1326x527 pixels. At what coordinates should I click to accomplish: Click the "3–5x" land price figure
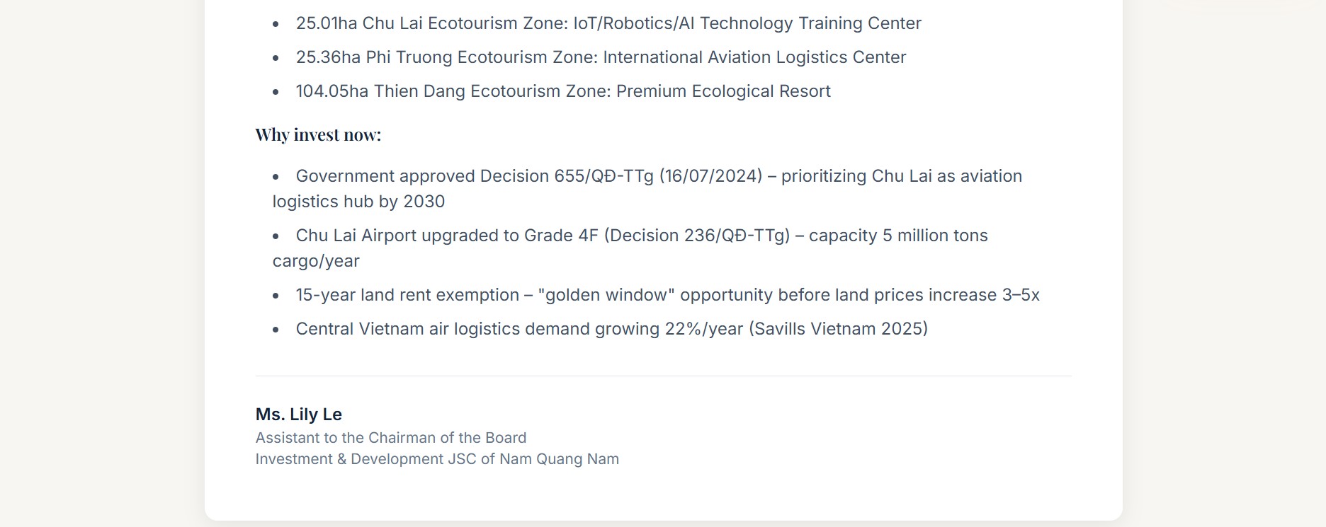click(1020, 295)
